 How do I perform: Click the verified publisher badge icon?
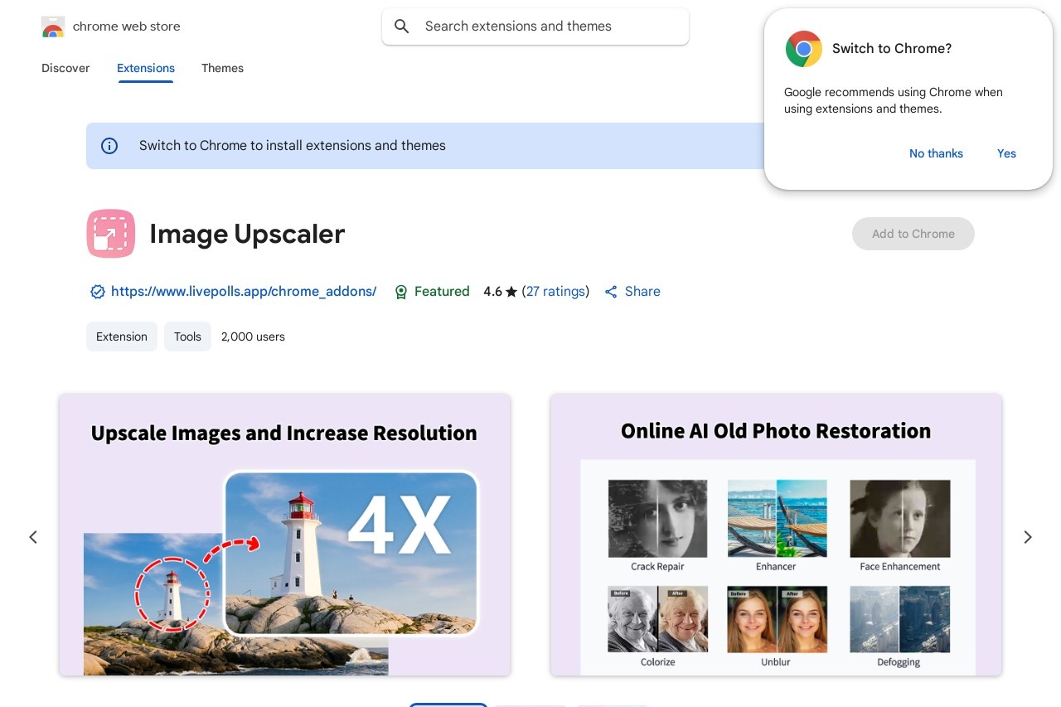tap(98, 292)
